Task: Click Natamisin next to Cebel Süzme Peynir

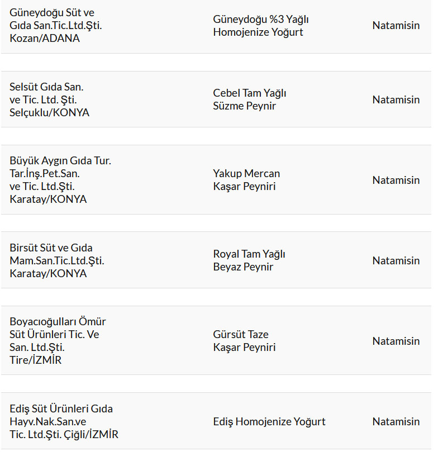Action: coord(396,99)
